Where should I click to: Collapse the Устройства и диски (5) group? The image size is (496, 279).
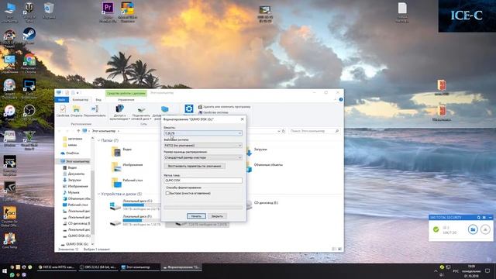(x=99, y=194)
